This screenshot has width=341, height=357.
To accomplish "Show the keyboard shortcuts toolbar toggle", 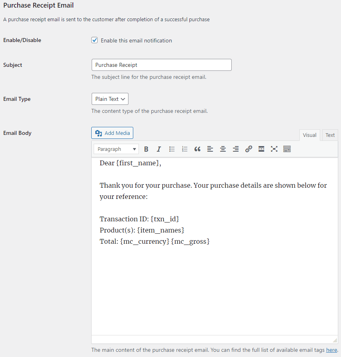I will point(287,149).
